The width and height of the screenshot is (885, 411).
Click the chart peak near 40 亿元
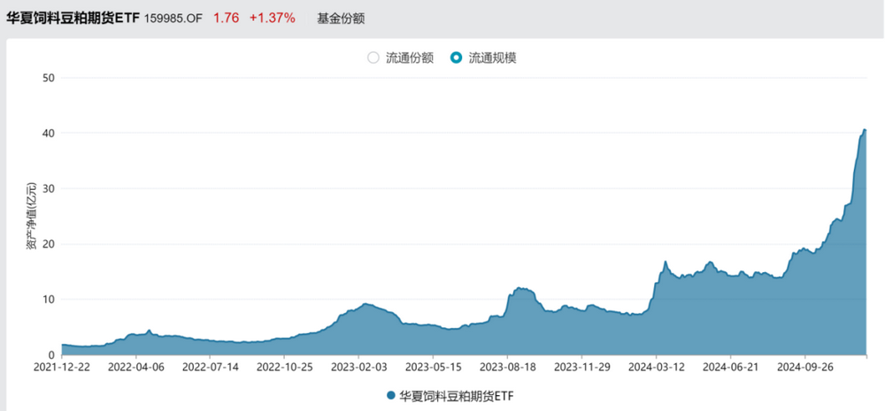click(864, 130)
